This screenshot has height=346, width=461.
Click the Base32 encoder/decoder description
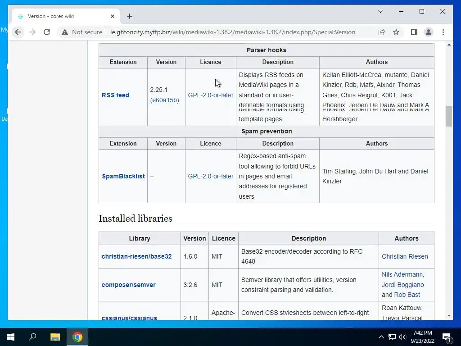click(x=302, y=256)
